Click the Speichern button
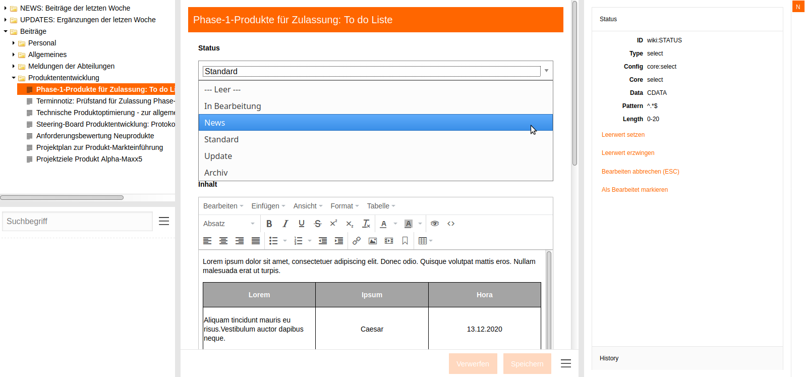Screen dimensions: 805x377 [527, 363]
